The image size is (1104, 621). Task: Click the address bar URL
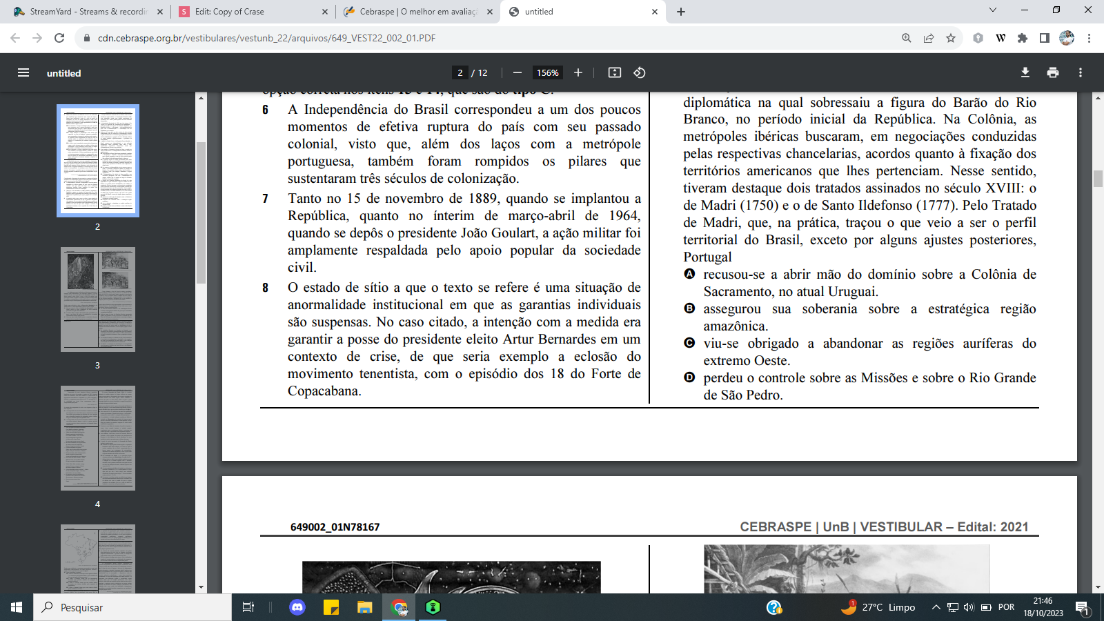[266, 38]
